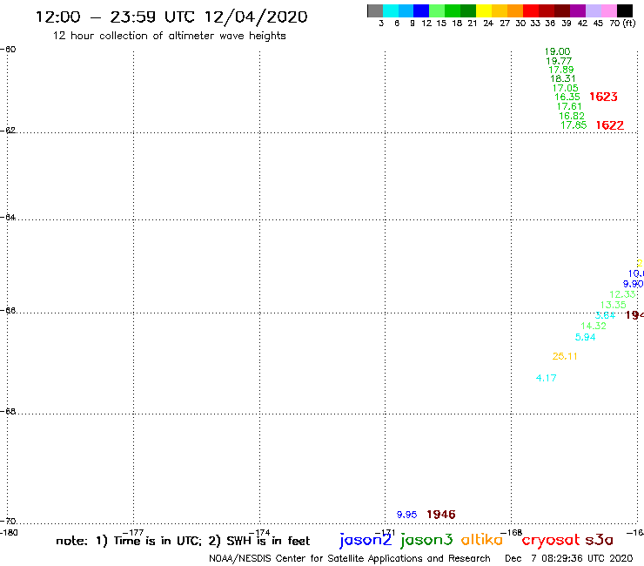Image resolution: width=644 pixels, height=566 pixels.
Task: Click the wave height value 19.77
Action: tap(559, 61)
